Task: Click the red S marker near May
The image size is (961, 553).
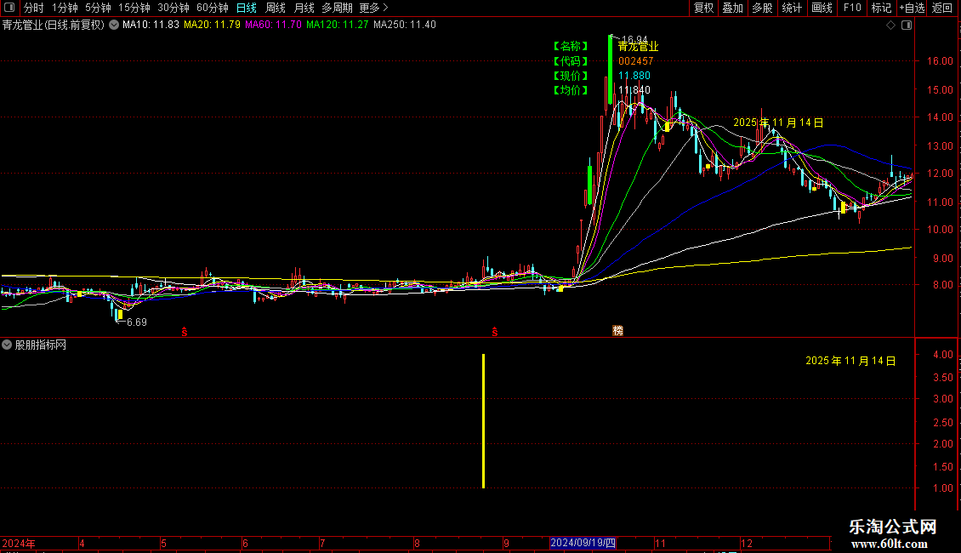Action: [185, 332]
